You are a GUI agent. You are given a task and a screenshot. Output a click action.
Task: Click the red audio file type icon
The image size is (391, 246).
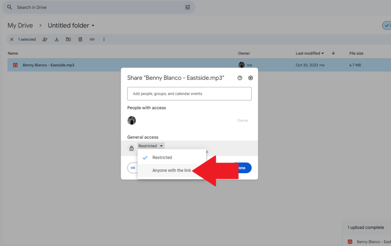[15, 65]
